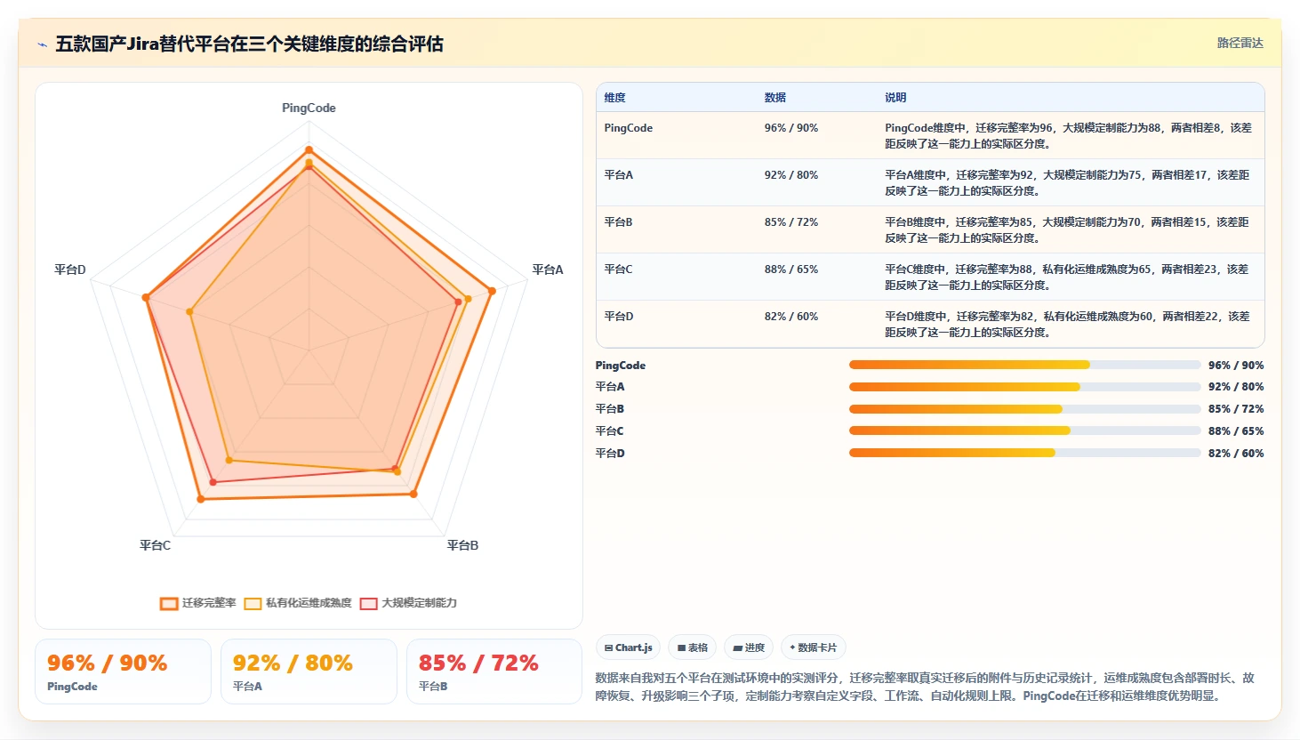The height and width of the screenshot is (740, 1300).
Task: Click yellow 私有化运维成熟度 point on 平台D axis
Action: tap(189, 312)
